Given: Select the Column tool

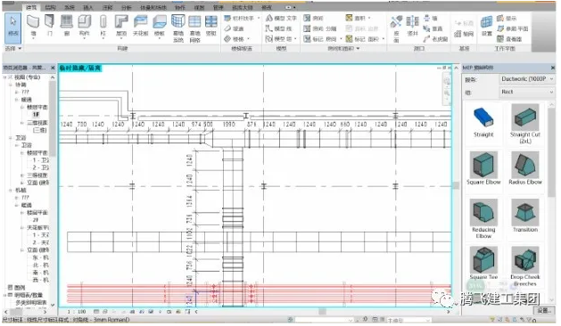Looking at the screenshot, I should click(103, 26).
